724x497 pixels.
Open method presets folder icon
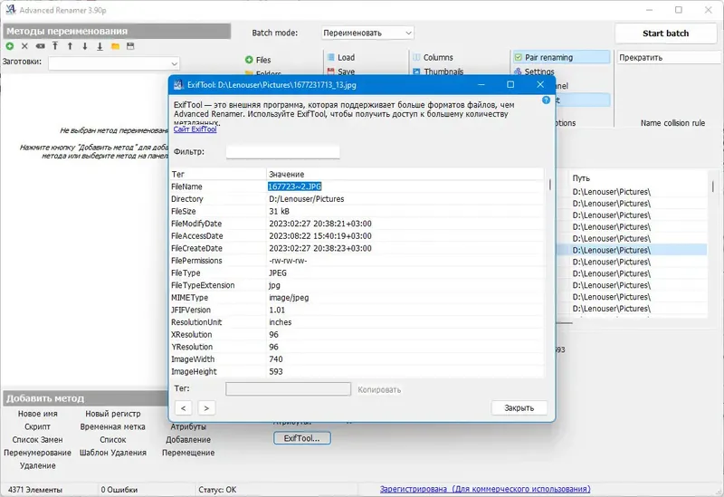coord(116,46)
